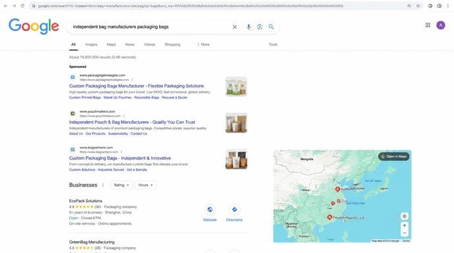Submit search with magnifier icon

tap(271, 27)
